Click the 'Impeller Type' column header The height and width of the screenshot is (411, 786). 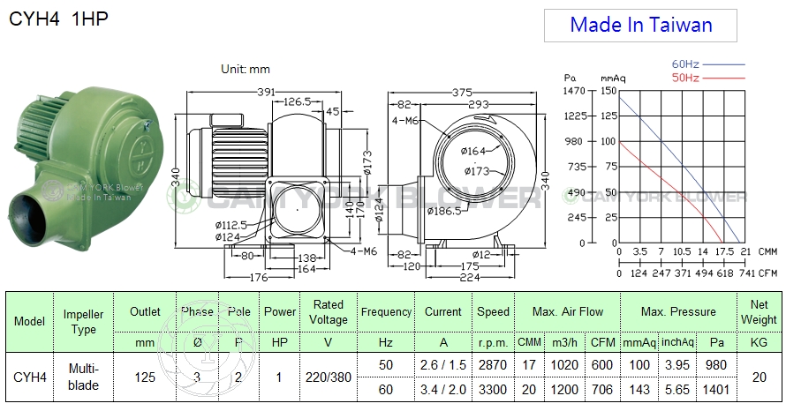point(83,321)
